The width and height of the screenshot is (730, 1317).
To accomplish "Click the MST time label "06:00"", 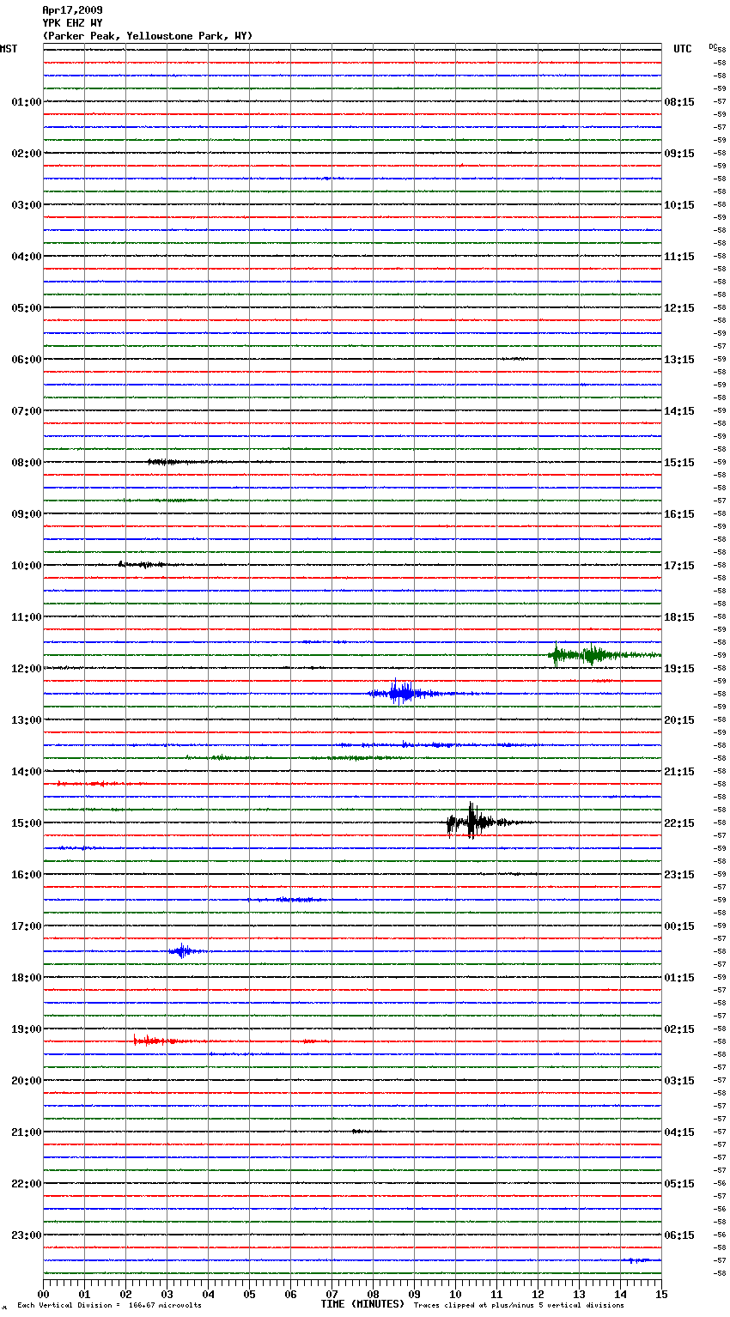I will click(27, 360).
